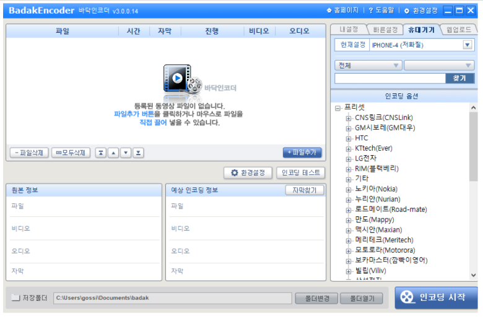Screen dimensions: 483x317
Task: Collapse the 프리셋 tree root
Action: click(x=338, y=108)
